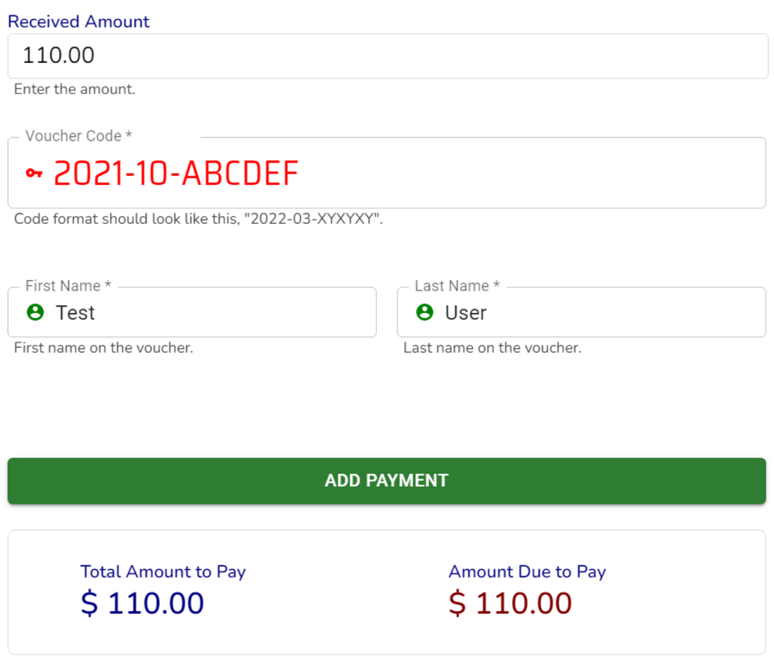
Task: Click the Voucher Code label
Action: pyautogui.click(x=78, y=136)
